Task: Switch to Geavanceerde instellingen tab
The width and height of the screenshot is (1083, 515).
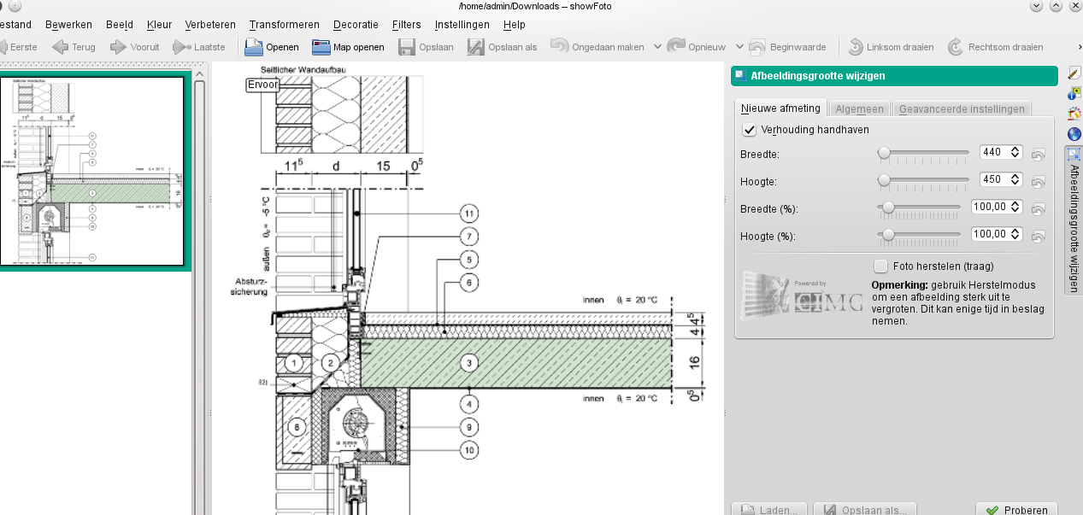Action: coord(962,108)
